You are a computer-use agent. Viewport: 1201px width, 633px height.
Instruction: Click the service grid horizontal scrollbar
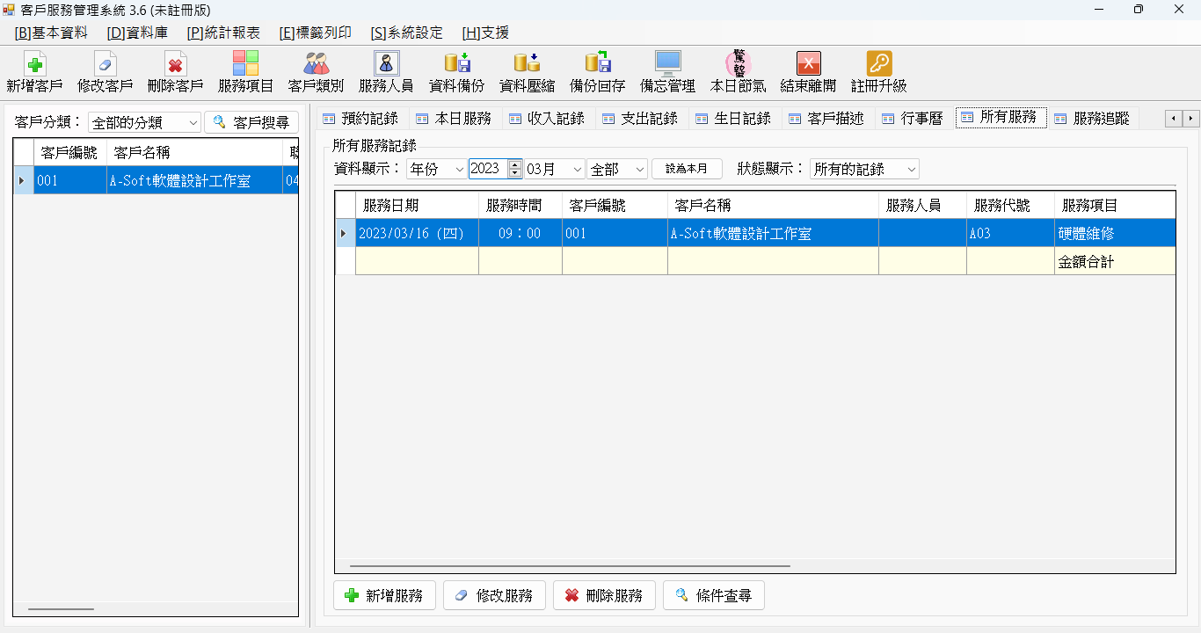(570, 566)
